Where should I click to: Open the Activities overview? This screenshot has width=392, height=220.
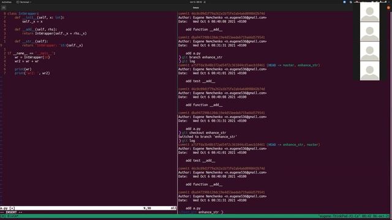point(7,2)
